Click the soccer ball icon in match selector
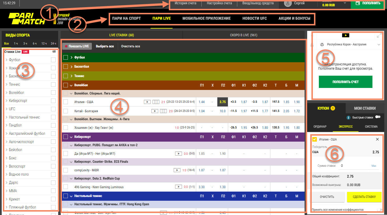Viewport: 387px width, 215px height. (x=322, y=45)
